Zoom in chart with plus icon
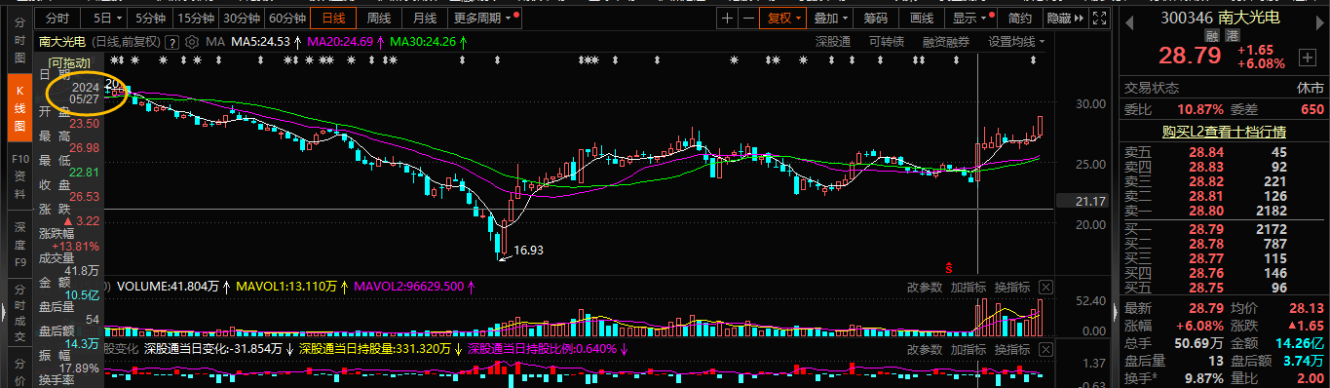This screenshot has width=1330, height=388. (728, 18)
